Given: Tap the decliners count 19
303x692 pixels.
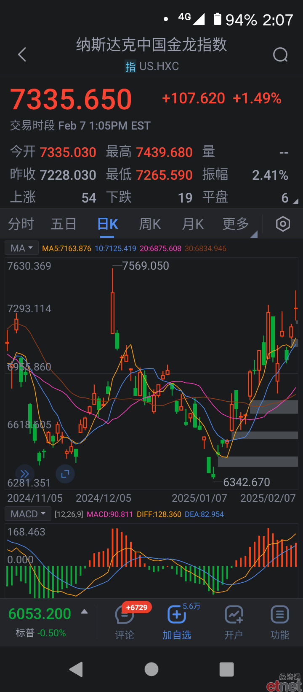Looking at the screenshot, I should (x=185, y=198).
